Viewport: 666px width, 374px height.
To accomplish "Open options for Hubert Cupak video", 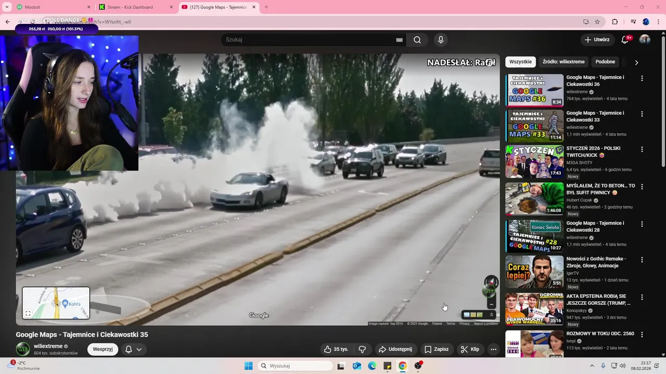I will point(642,186).
